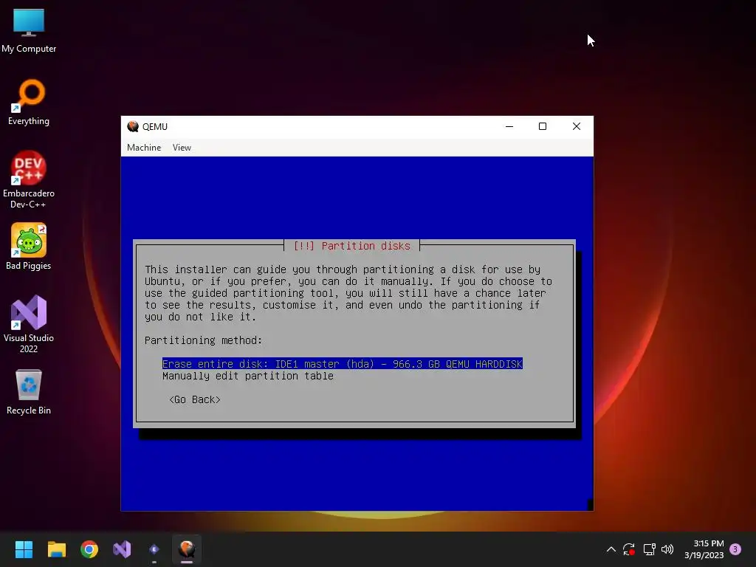Open the volume control tray icon
This screenshot has width=756, height=567.
[667, 549]
